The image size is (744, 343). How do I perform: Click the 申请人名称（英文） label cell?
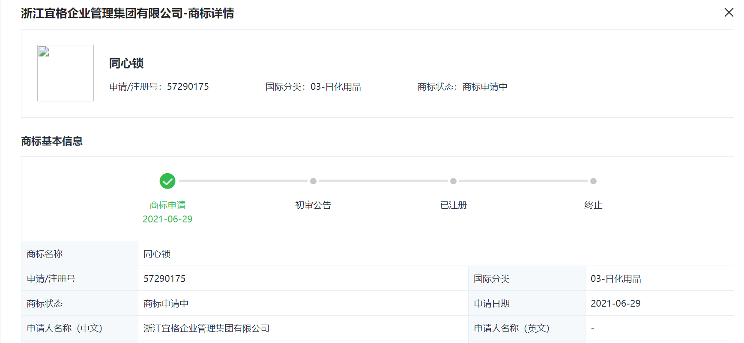[527, 328]
